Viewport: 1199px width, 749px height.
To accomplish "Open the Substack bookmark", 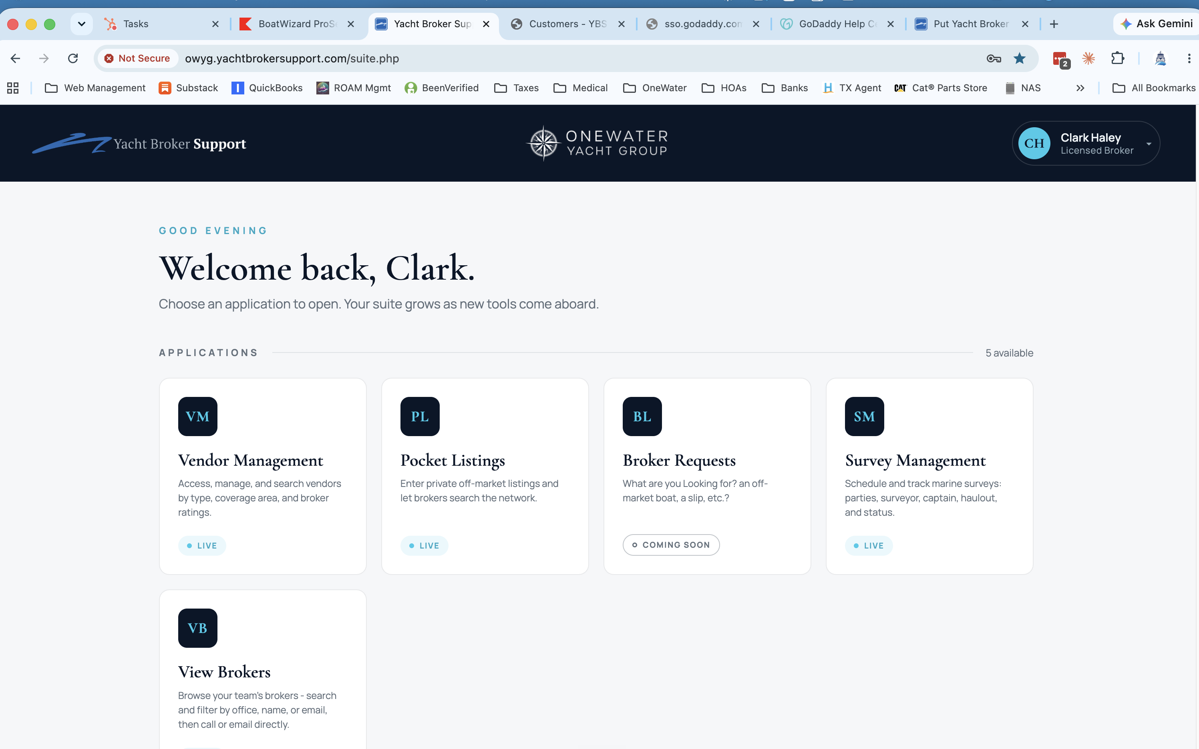I will (x=188, y=88).
